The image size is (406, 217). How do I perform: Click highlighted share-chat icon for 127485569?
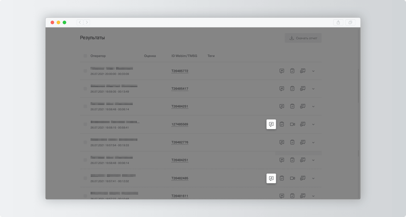tap(271, 124)
